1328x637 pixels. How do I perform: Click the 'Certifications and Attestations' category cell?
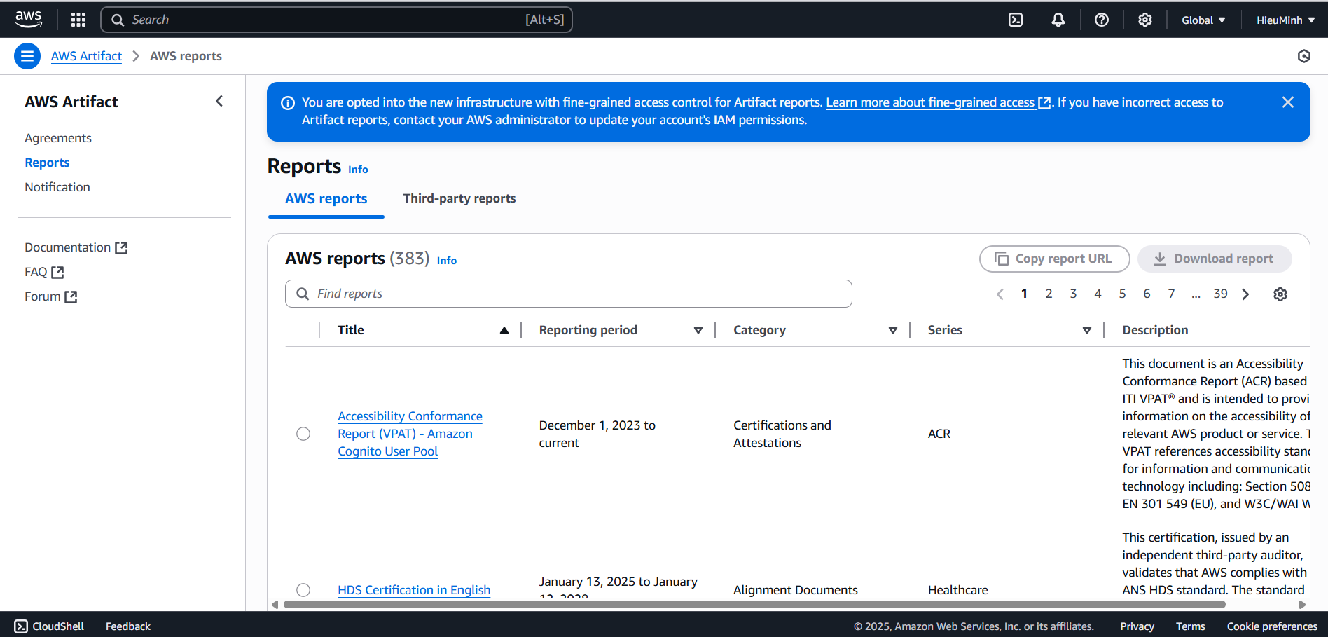782,434
